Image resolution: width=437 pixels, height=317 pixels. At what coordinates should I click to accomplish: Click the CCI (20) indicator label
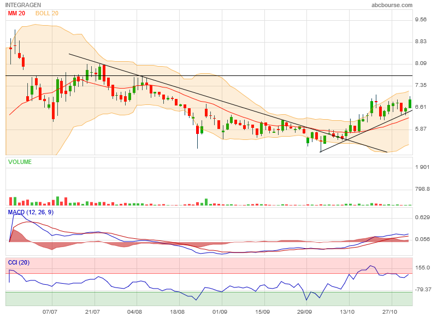pos(19,262)
